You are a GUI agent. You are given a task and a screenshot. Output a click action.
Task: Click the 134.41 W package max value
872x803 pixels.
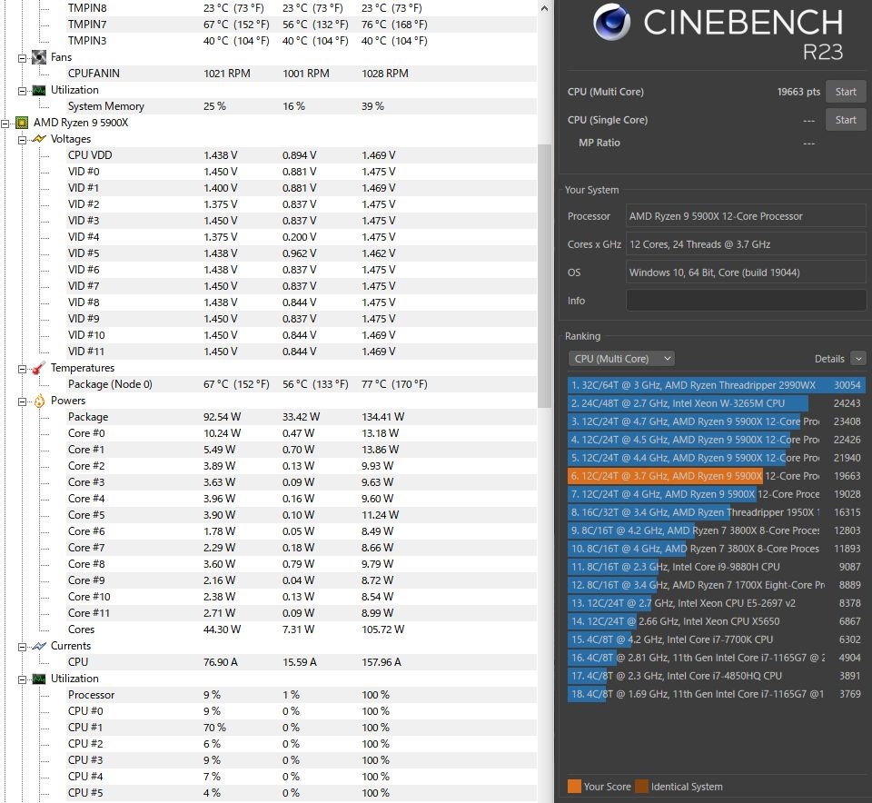coord(382,417)
